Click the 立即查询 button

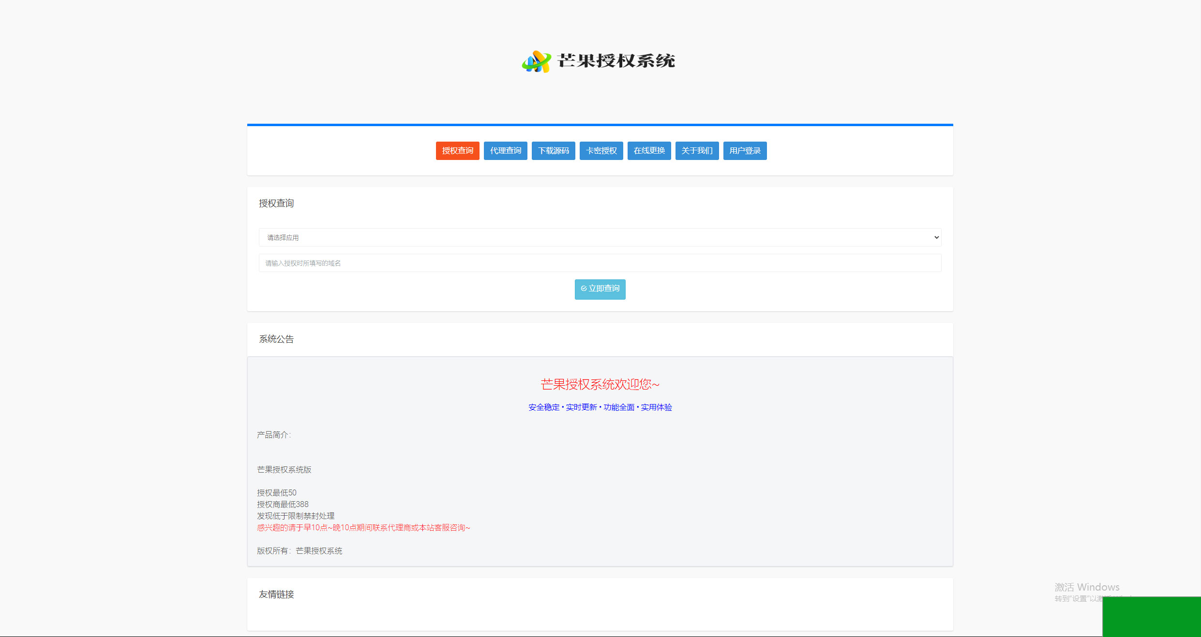(600, 289)
